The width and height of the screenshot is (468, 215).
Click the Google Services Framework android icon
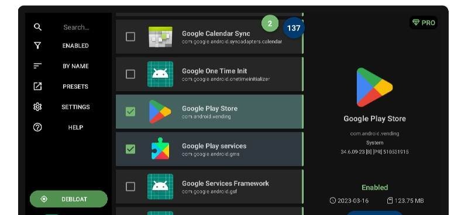point(160,186)
